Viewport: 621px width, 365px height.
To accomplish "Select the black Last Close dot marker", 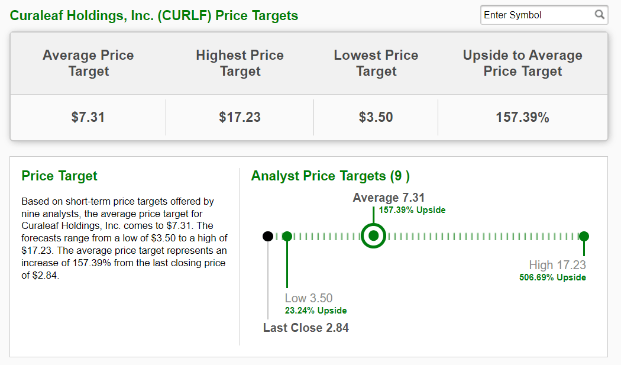I will pos(268,235).
